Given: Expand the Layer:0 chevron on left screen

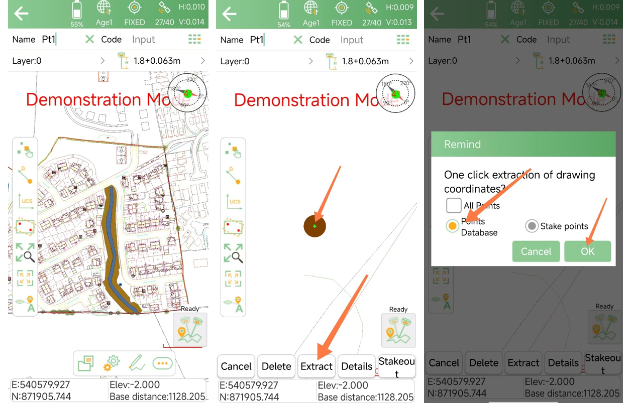Looking at the screenshot, I should click(102, 61).
